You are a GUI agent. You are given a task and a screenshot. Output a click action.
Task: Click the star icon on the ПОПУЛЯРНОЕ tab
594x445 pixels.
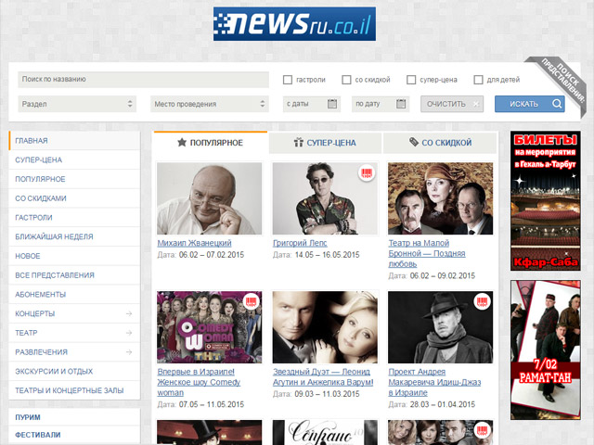click(x=182, y=142)
